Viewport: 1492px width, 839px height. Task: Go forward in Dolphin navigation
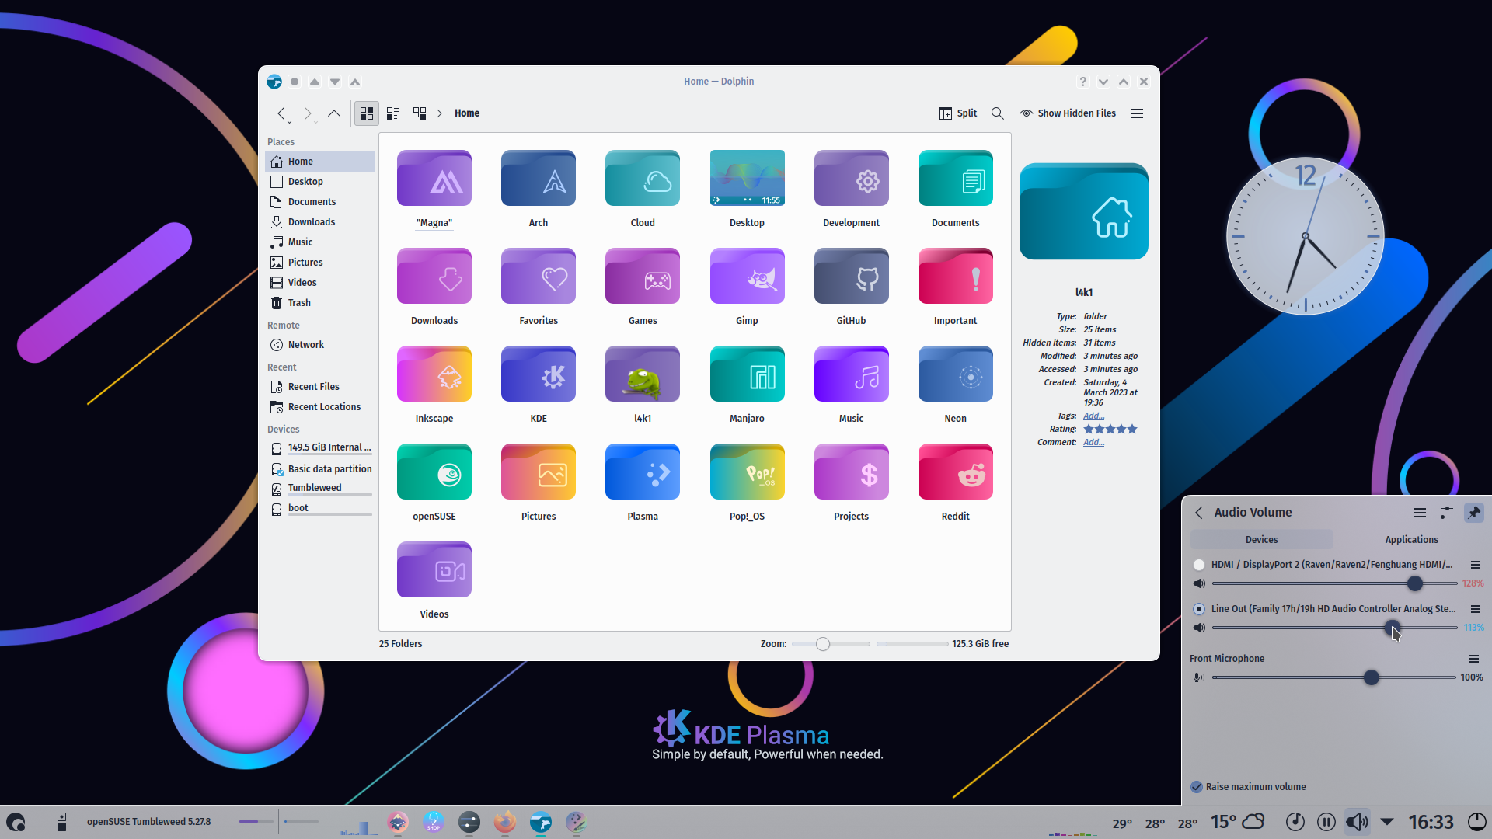(308, 113)
